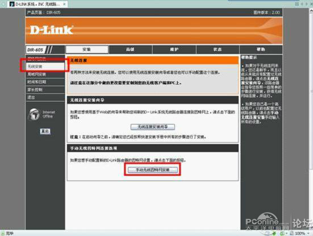Screen dimensions: 313x236
Task: Click 退出 logout in the sidebar
Action: tap(45, 97)
